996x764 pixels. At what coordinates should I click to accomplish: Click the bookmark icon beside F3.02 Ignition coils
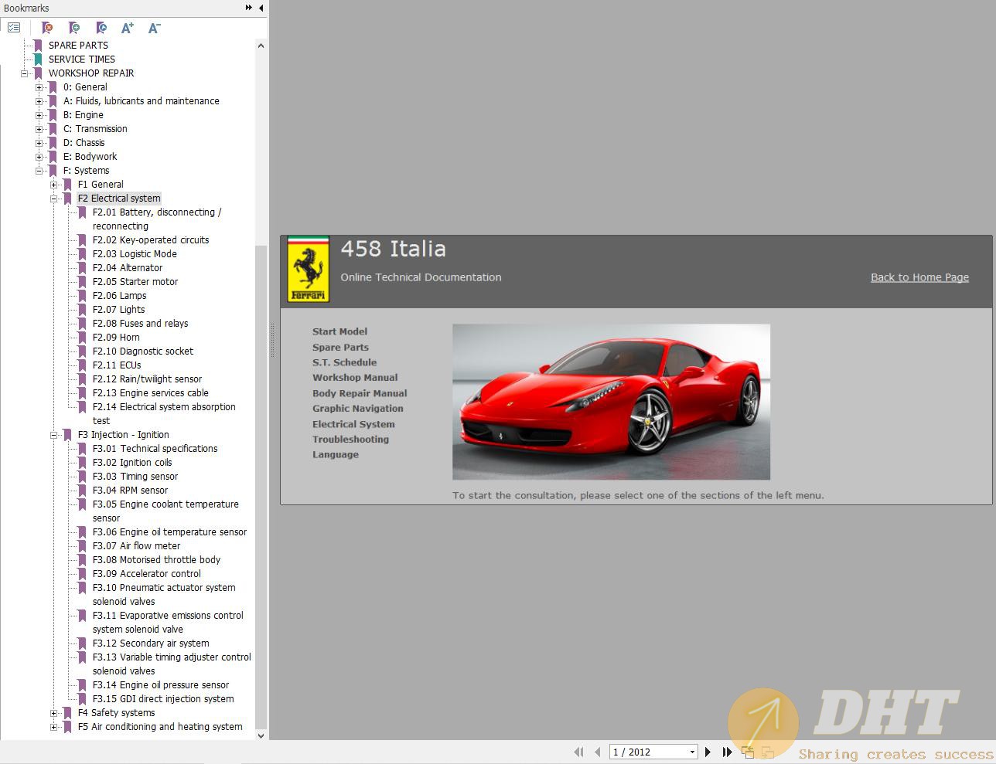click(x=82, y=463)
